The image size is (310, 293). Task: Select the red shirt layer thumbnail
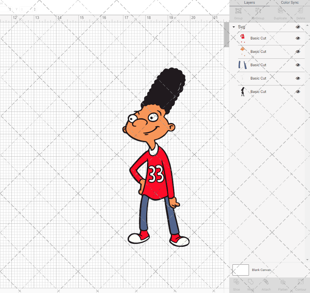pyautogui.click(x=243, y=38)
